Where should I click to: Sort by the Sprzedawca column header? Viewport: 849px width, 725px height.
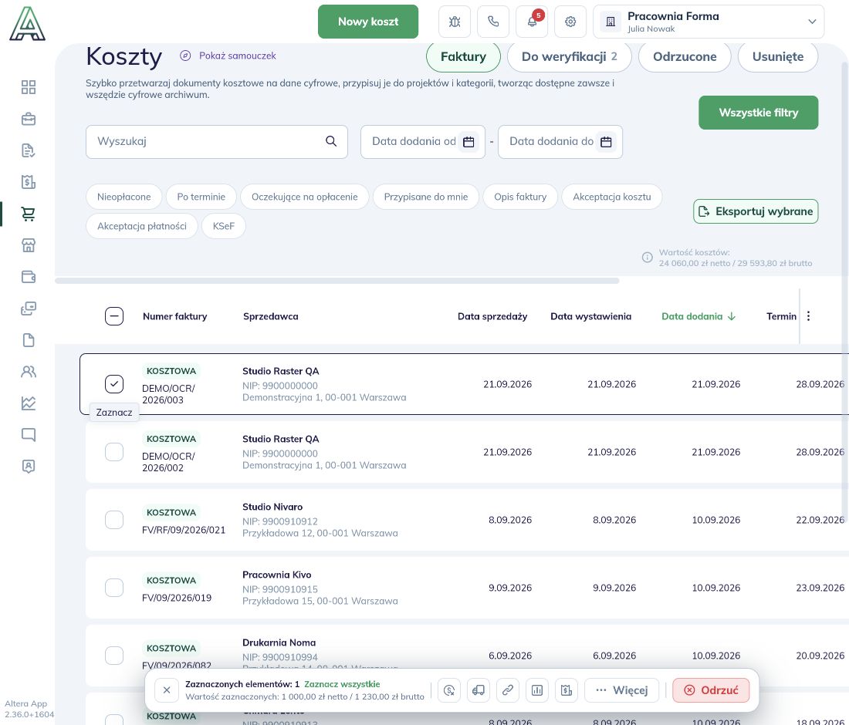point(271,316)
